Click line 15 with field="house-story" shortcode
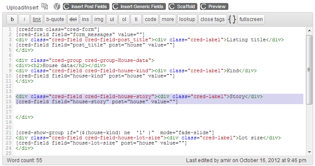The height and width of the screenshot is (166, 315). [97, 101]
